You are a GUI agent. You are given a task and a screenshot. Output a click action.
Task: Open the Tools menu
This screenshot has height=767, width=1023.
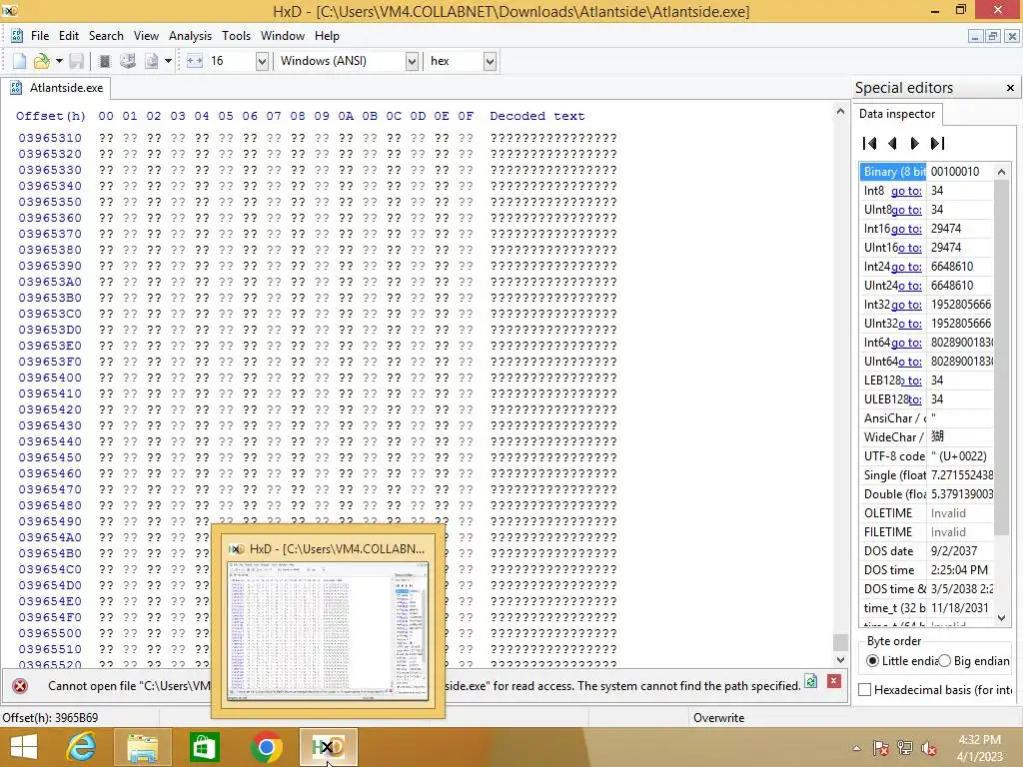pos(236,36)
